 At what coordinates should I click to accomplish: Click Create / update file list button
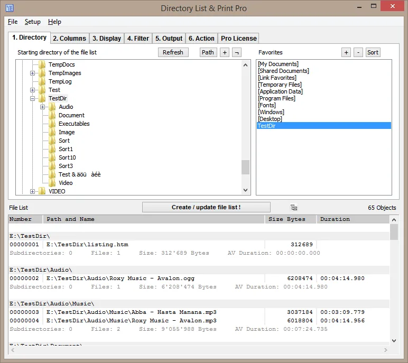206,207
